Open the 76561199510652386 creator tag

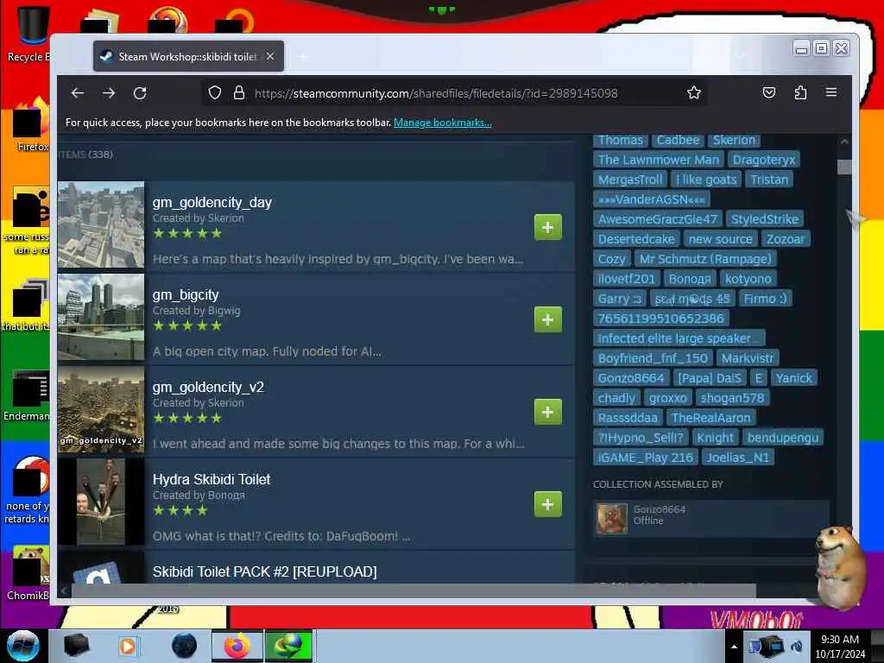(660, 319)
